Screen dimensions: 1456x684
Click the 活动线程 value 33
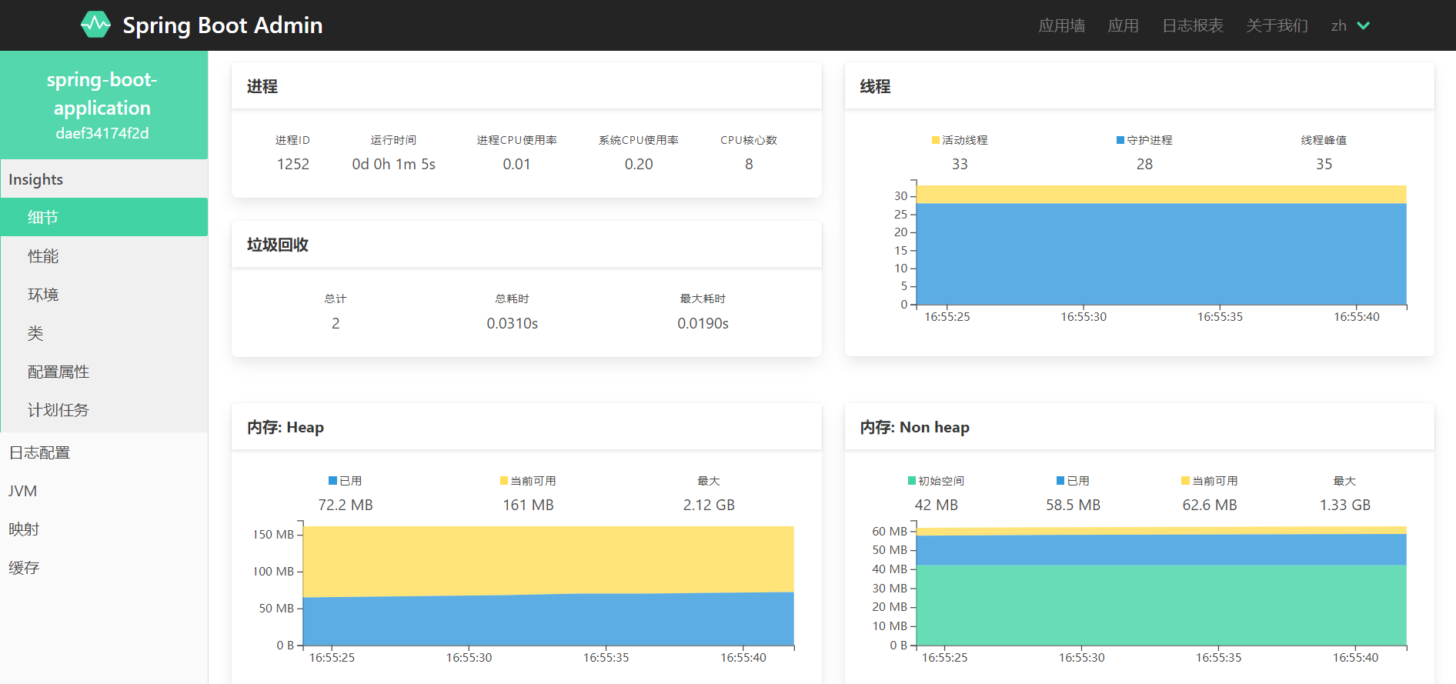tap(960, 164)
